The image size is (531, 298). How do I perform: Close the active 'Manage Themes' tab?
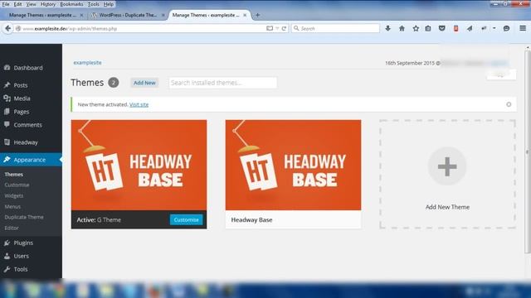coord(245,15)
